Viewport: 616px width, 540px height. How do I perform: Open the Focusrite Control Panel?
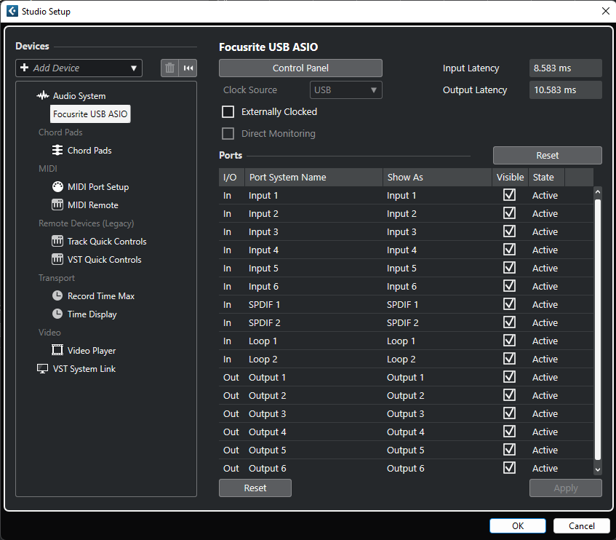300,68
